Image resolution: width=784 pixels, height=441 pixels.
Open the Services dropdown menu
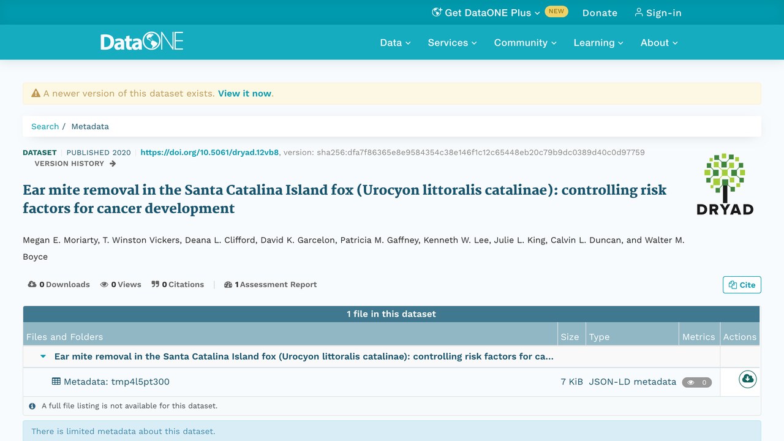click(x=452, y=42)
